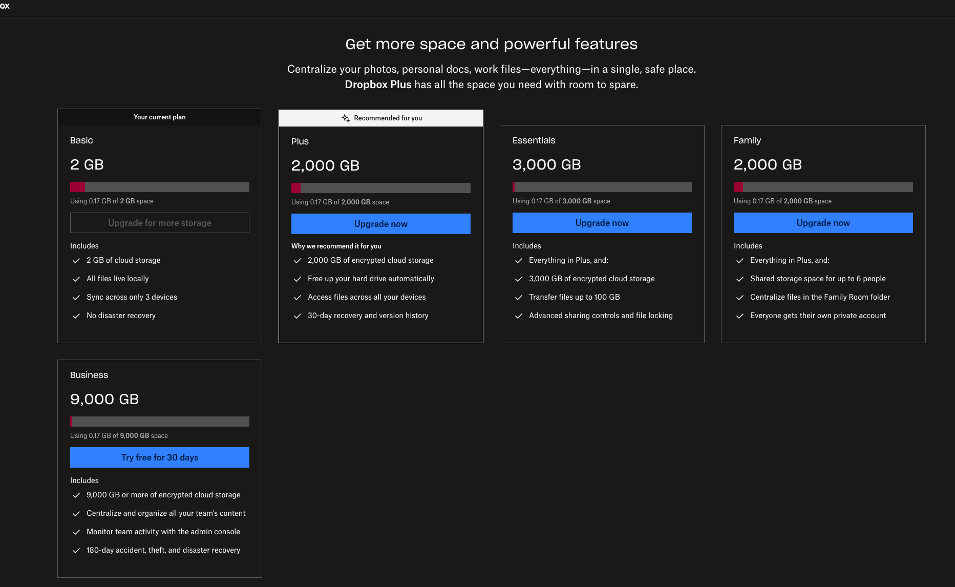955x587 pixels.
Task: Click checkmark beside Transfer files up to 100 GB
Action: [519, 298]
